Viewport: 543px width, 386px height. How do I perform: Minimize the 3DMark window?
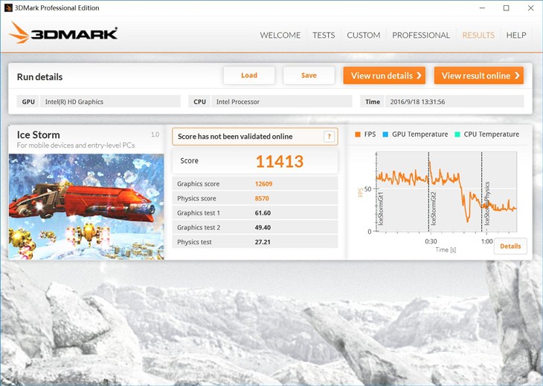(x=483, y=8)
